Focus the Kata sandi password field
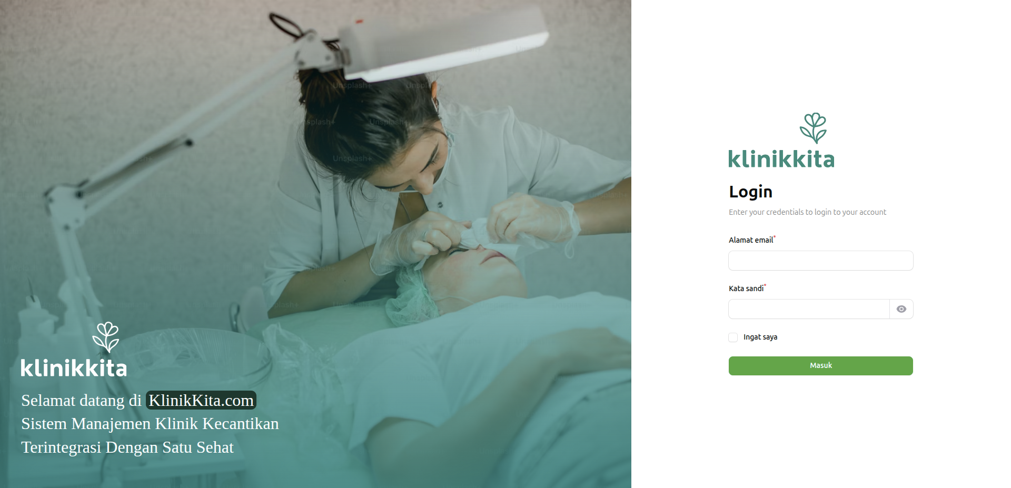The image size is (1011, 488). [x=809, y=309]
